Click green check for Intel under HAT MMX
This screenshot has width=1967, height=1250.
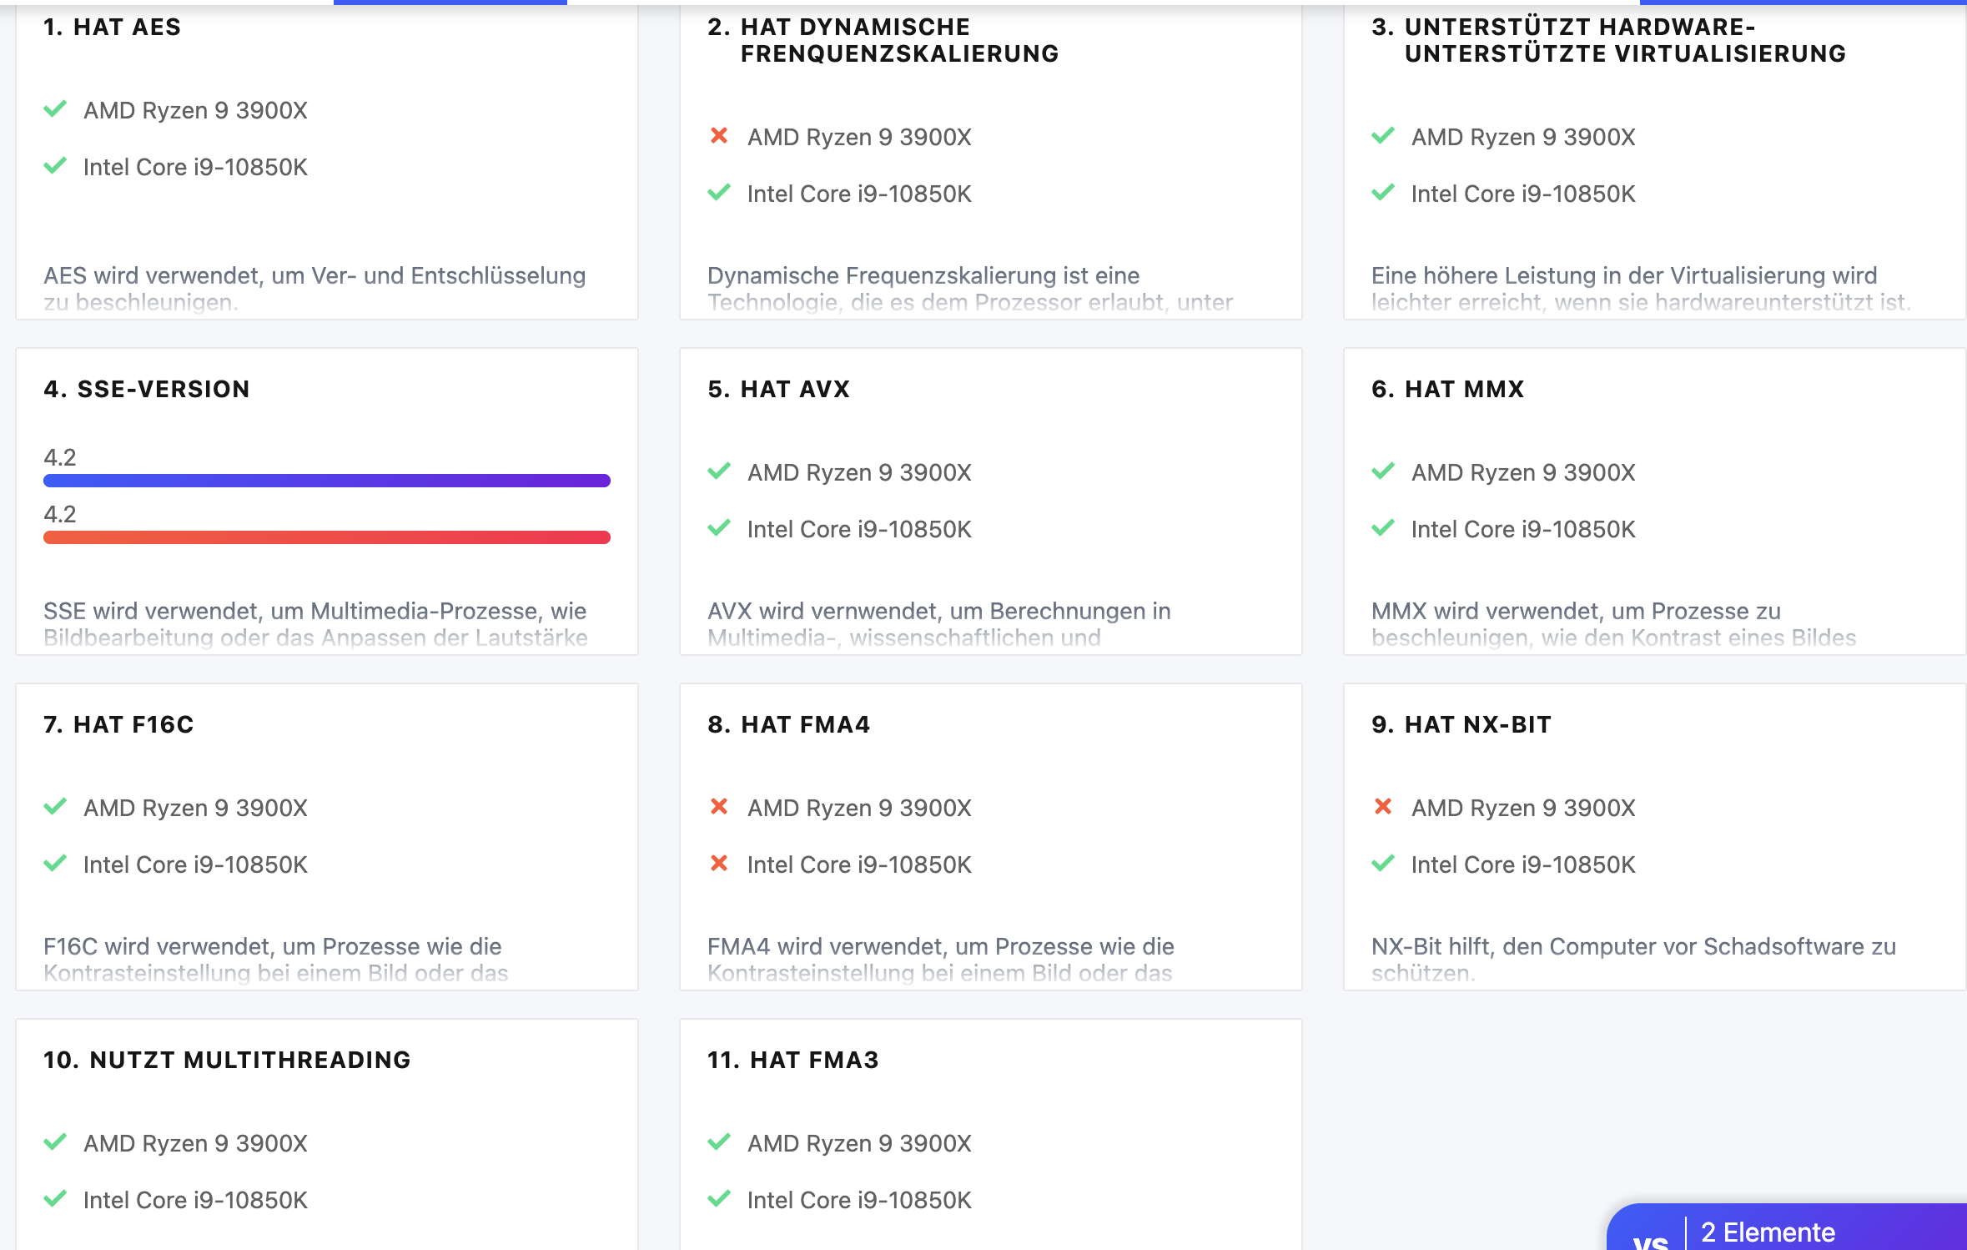[1383, 528]
